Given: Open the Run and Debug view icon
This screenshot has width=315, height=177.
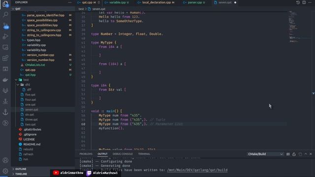Looking at the screenshot, I should coord(5,36).
